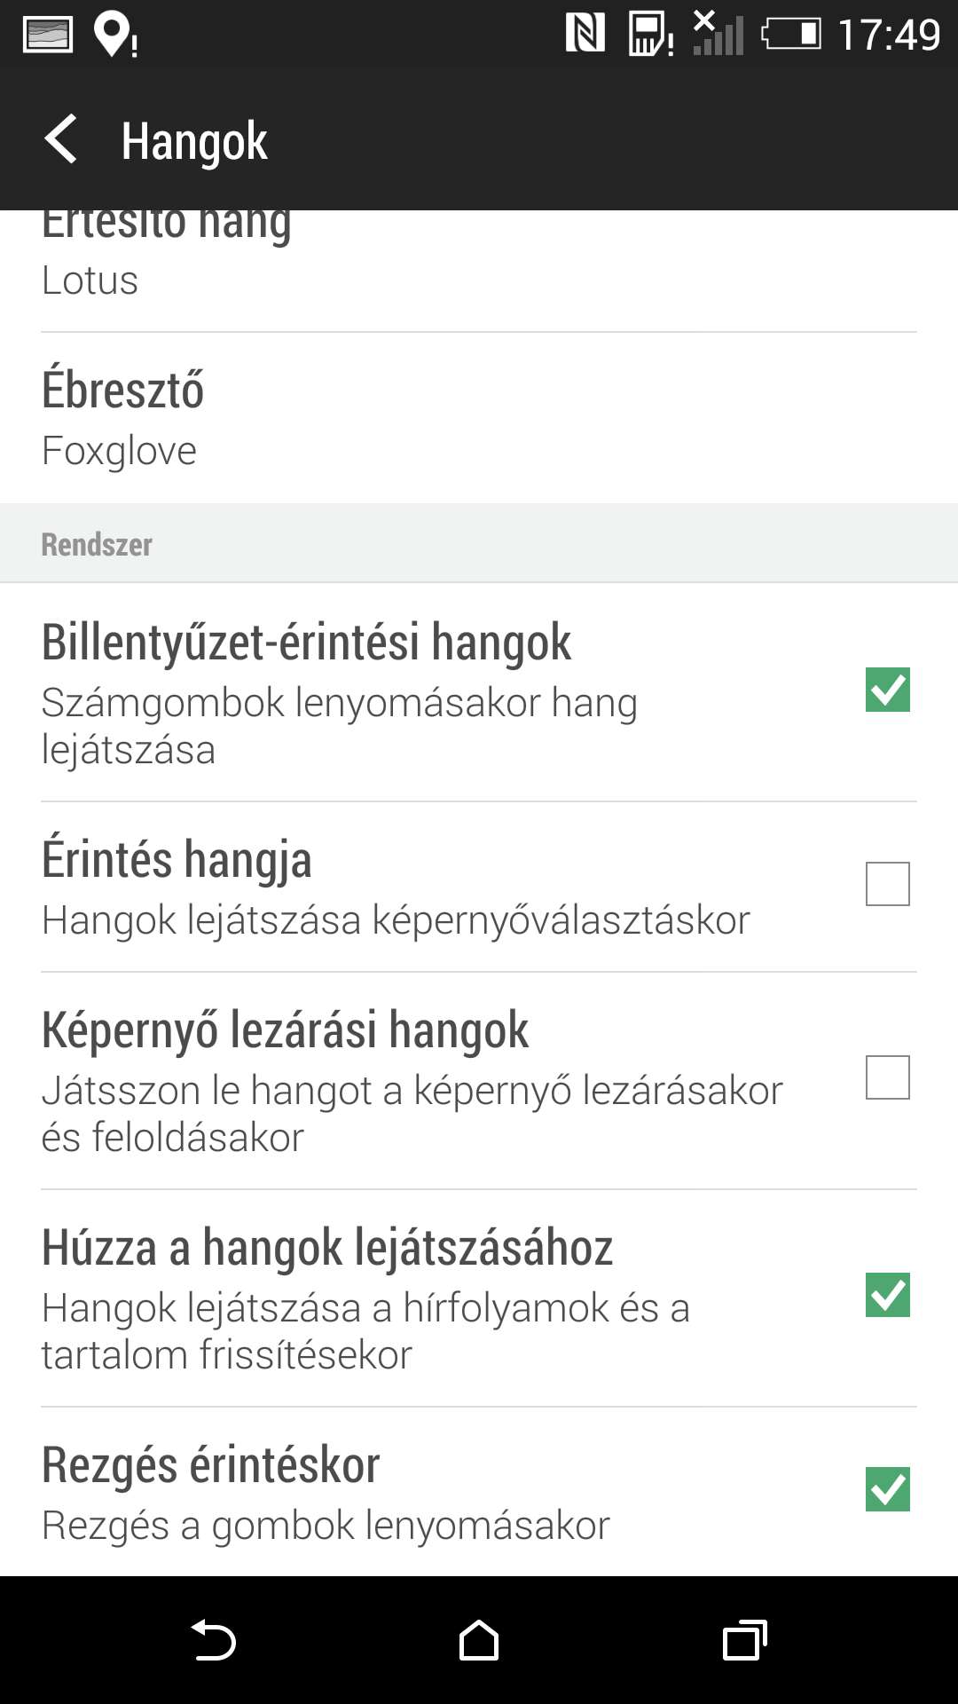The image size is (958, 1704).
Task: Tap the location alert status icon
Action: tap(115, 35)
